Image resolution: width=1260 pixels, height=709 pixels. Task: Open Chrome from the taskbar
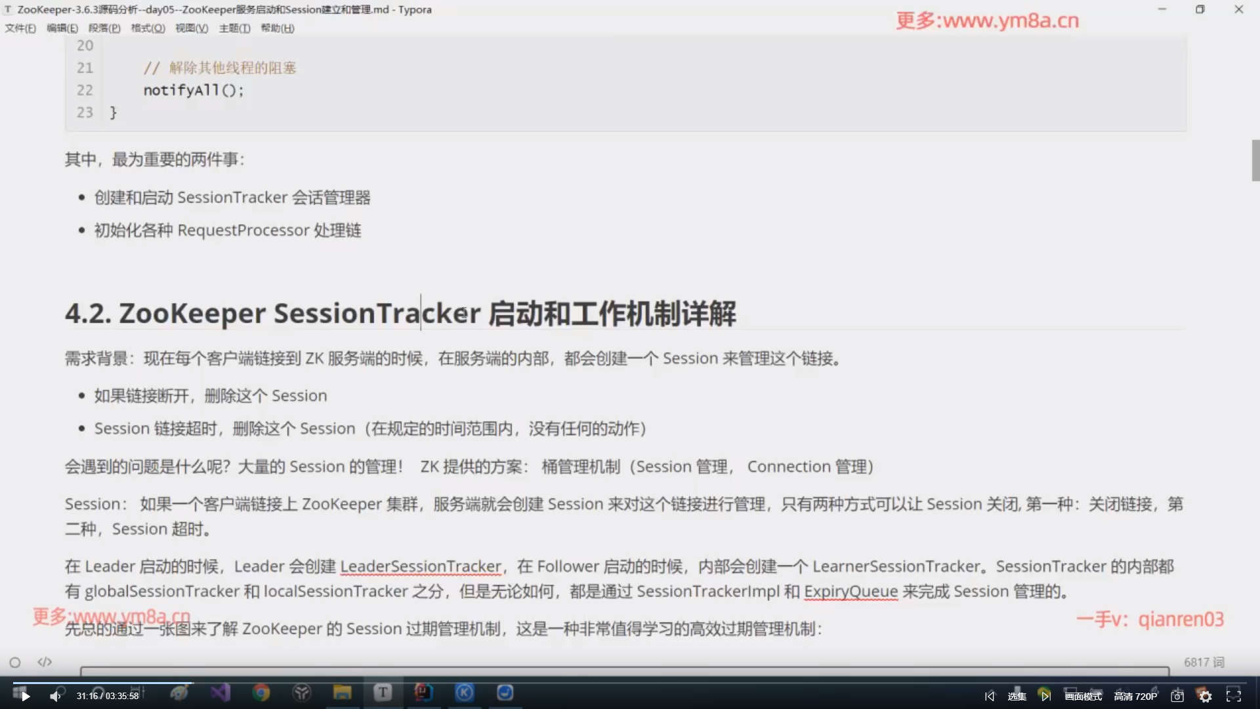tap(261, 693)
